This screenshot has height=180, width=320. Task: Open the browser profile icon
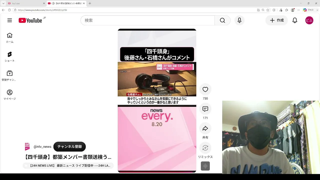[x=293, y=10]
